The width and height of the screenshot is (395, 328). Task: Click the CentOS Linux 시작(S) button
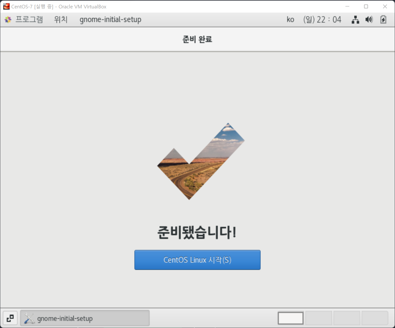[x=197, y=260]
